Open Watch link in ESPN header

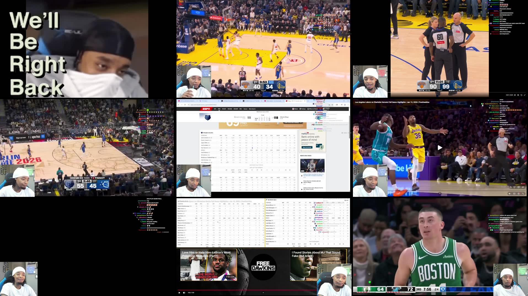tap(295, 109)
